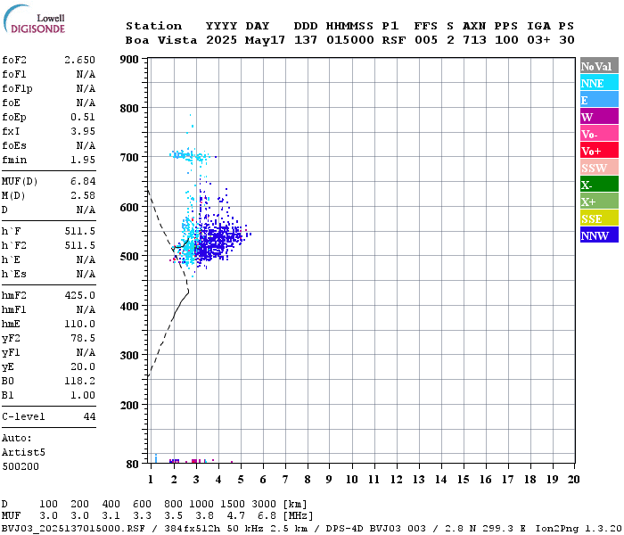The height and width of the screenshot is (535, 624).
Task: Click the 900 km height axis label
Action: coord(129,60)
